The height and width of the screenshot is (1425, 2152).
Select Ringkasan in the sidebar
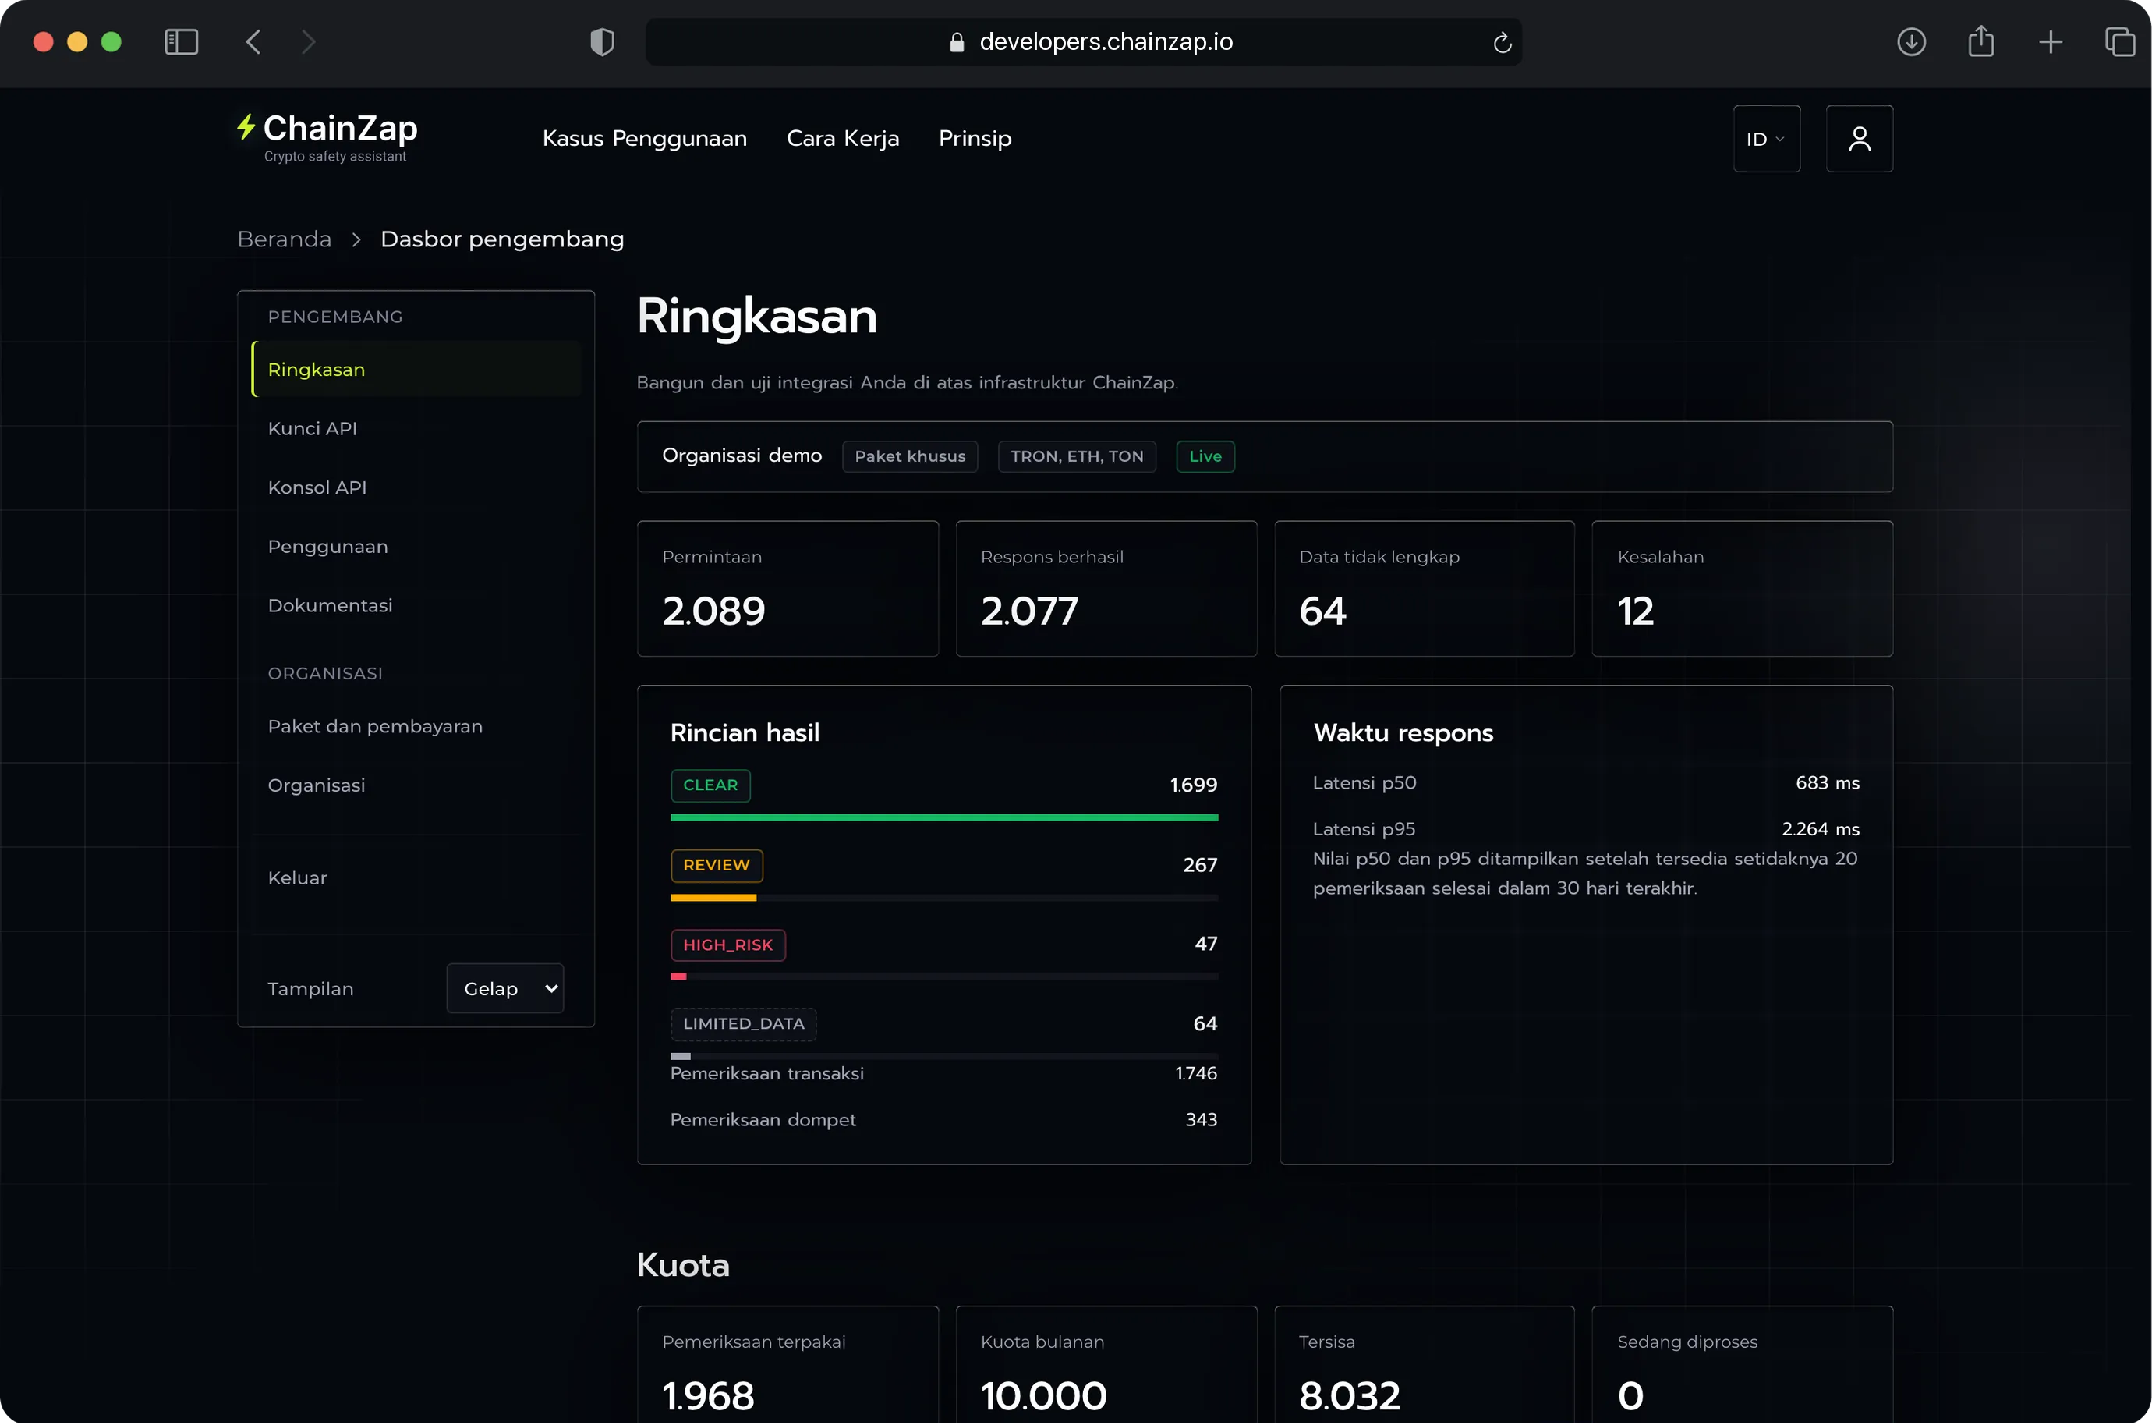(417, 369)
